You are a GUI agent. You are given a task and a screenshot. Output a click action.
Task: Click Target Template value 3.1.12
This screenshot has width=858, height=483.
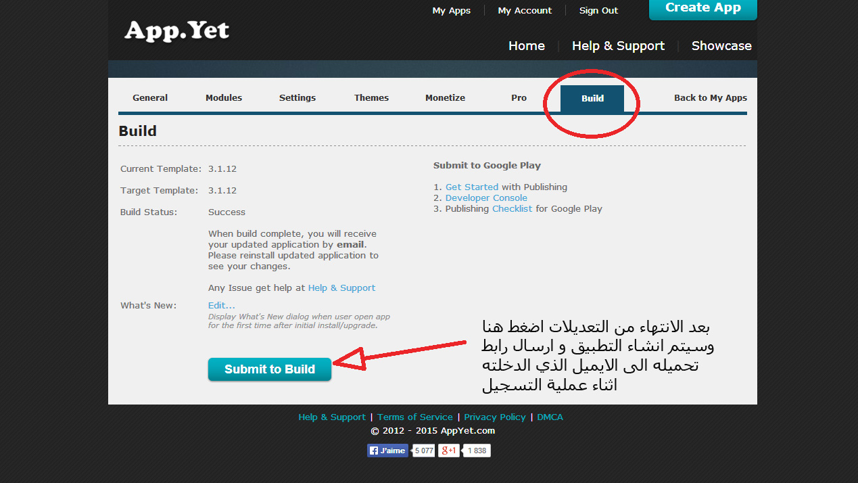(222, 191)
